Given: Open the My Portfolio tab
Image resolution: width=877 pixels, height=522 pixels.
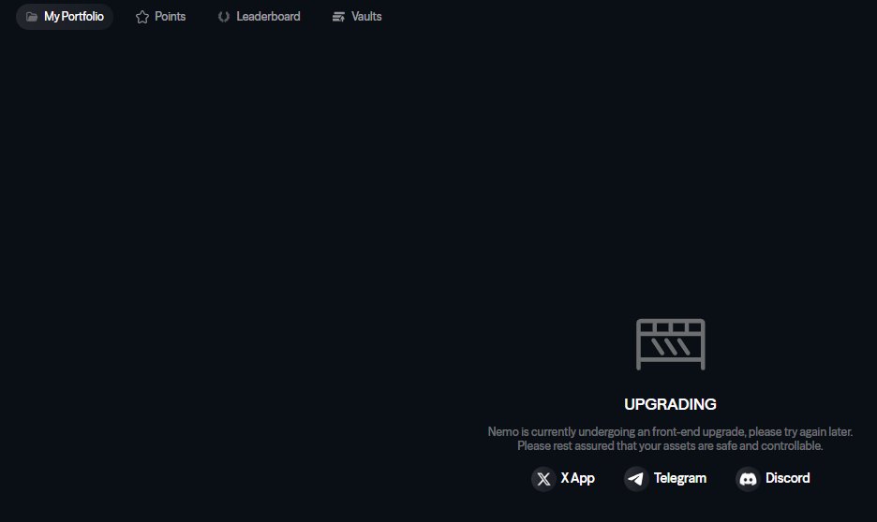Looking at the screenshot, I should click(65, 17).
